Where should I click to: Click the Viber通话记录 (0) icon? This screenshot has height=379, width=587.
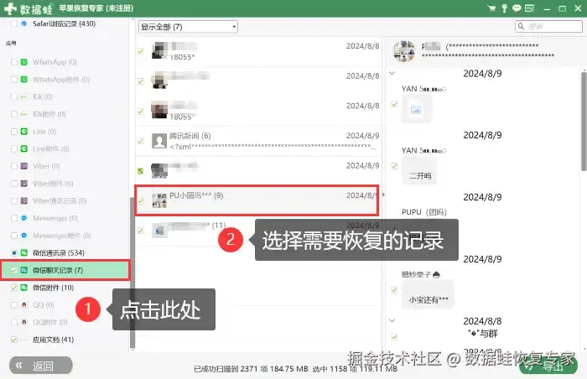[x=24, y=200]
